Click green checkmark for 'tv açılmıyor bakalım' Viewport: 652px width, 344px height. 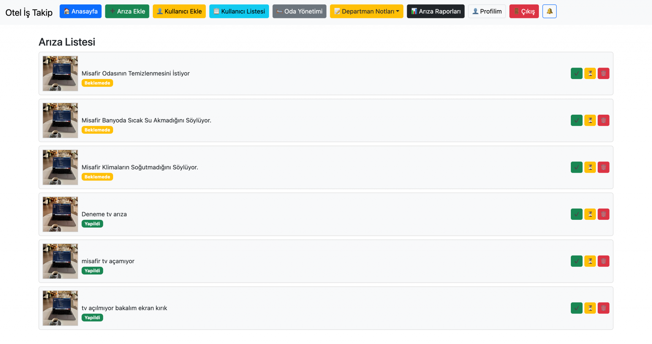point(576,308)
